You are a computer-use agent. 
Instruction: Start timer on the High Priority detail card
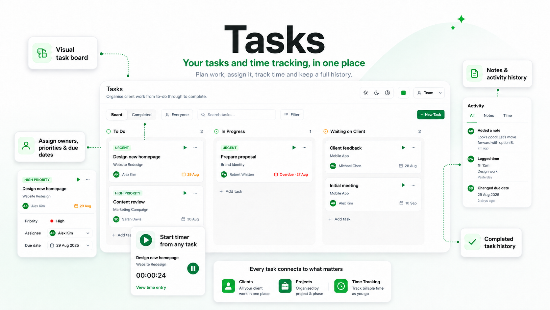[x=78, y=180]
